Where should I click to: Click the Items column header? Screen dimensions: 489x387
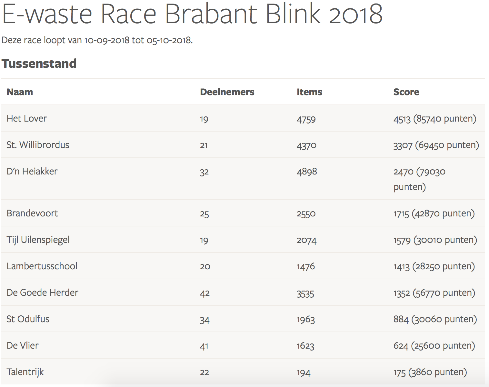click(309, 92)
